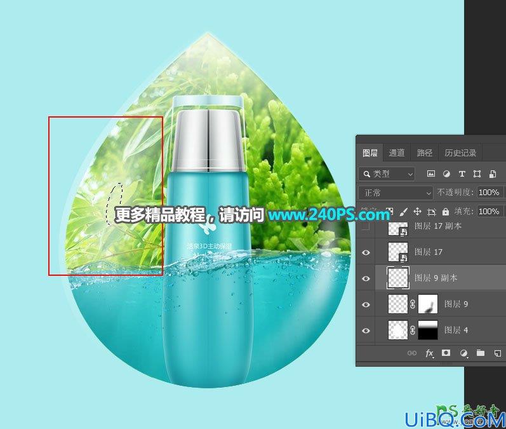The height and width of the screenshot is (429, 506).
Task: Click mask link chain on 图层 9
Action: click(x=413, y=304)
